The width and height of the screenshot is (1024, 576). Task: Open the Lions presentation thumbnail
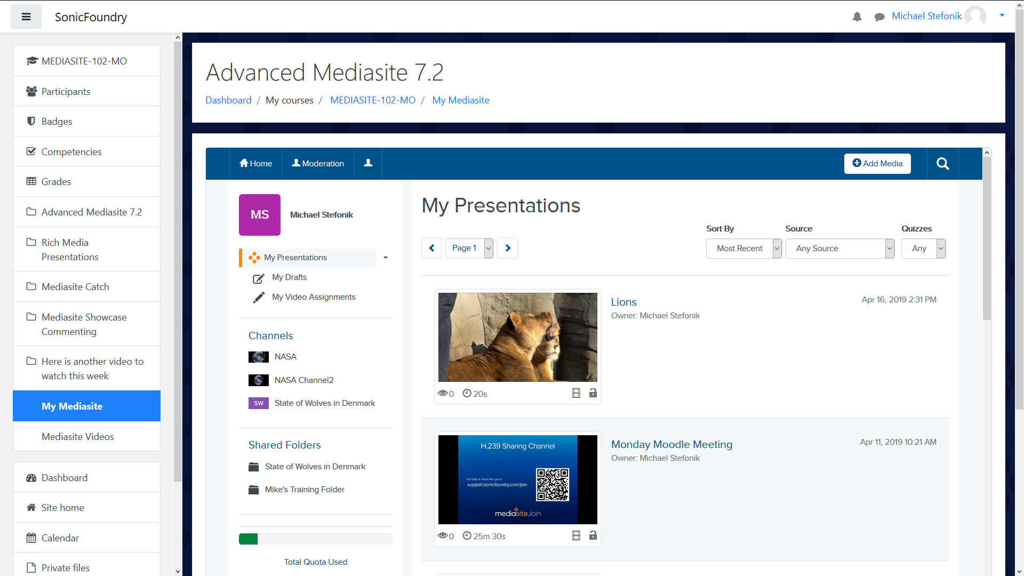pos(518,337)
